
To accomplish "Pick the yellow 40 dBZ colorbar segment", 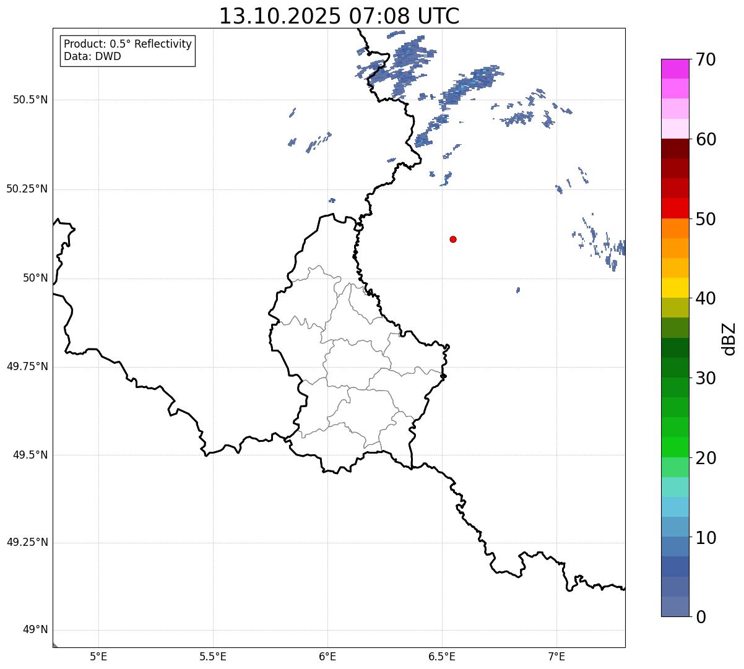I will 675,288.
